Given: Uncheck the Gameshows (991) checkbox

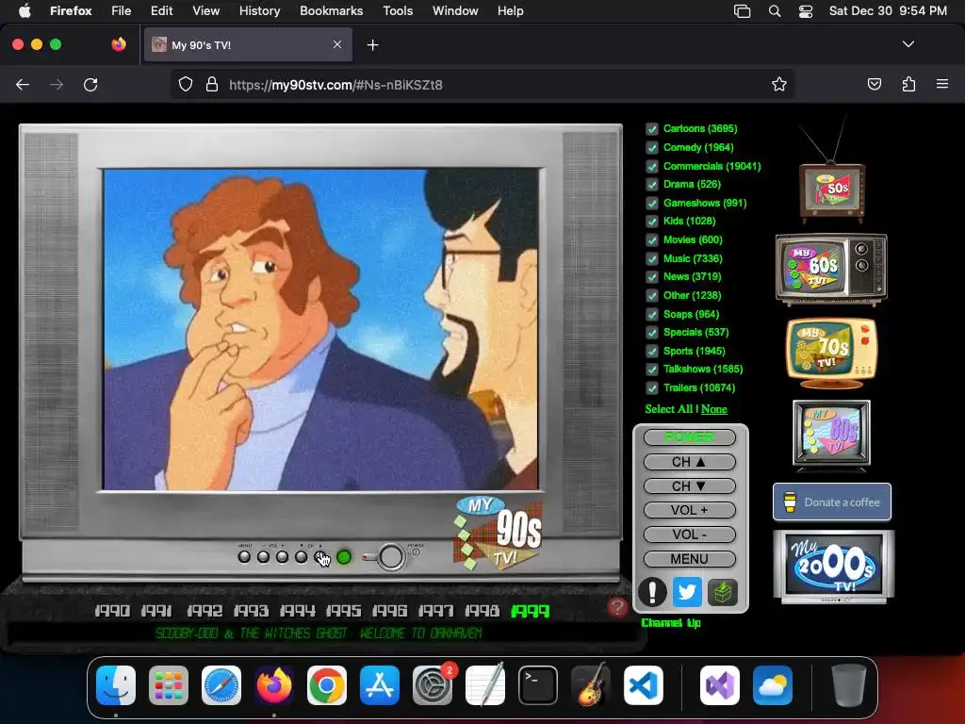Looking at the screenshot, I should point(652,204).
